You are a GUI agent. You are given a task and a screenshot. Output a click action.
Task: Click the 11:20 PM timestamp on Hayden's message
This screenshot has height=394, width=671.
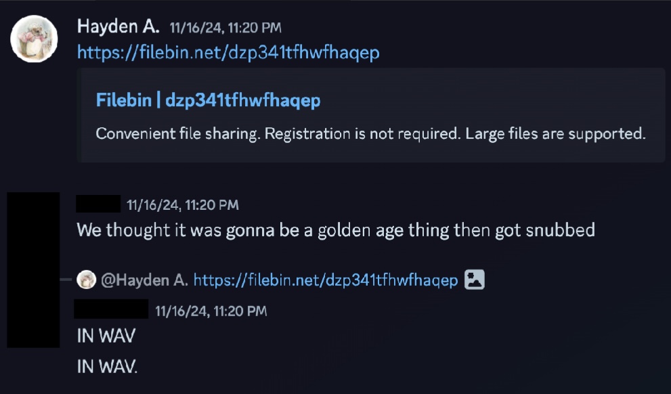225,28
